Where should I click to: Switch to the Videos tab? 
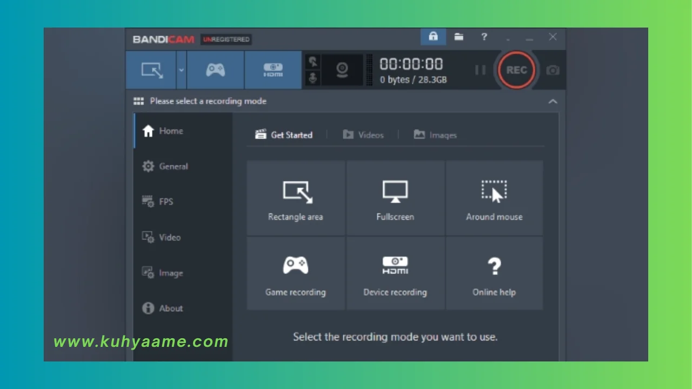click(363, 135)
